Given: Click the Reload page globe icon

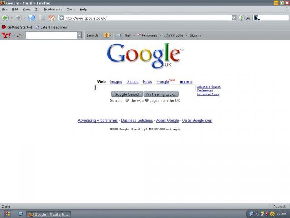Looking at the screenshot, I should [32, 18].
